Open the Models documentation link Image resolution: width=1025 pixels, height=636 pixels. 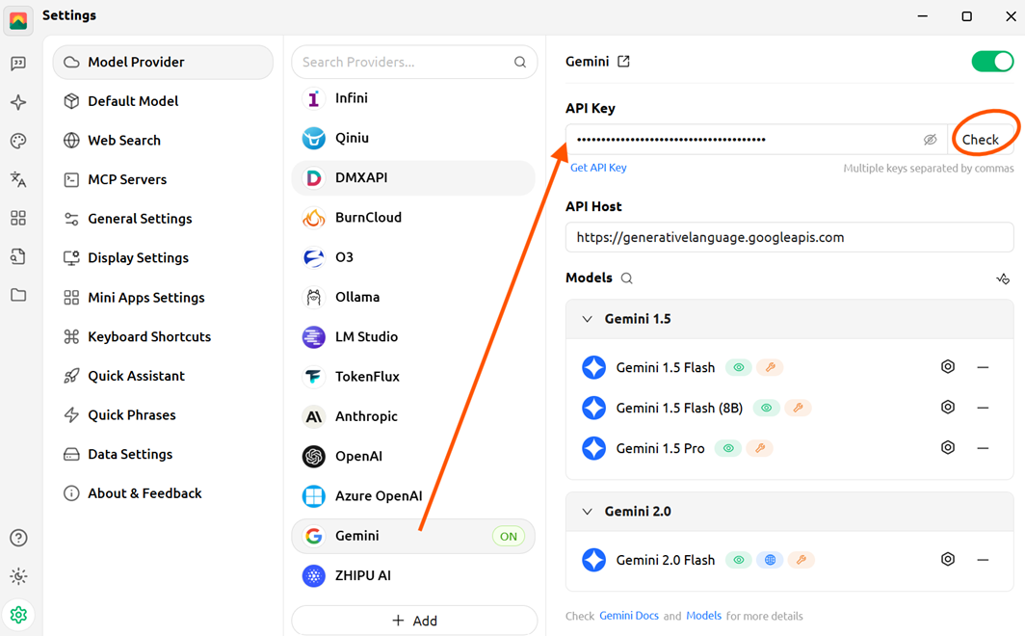pyautogui.click(x=703, y=616)
